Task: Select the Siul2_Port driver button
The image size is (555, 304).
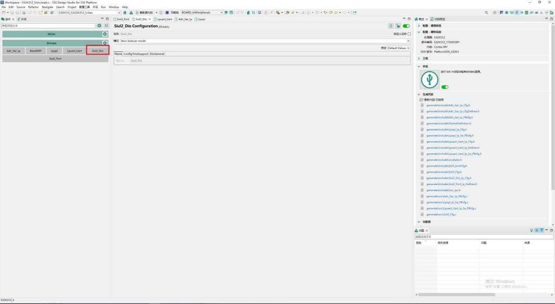Action: click(55, 59)
